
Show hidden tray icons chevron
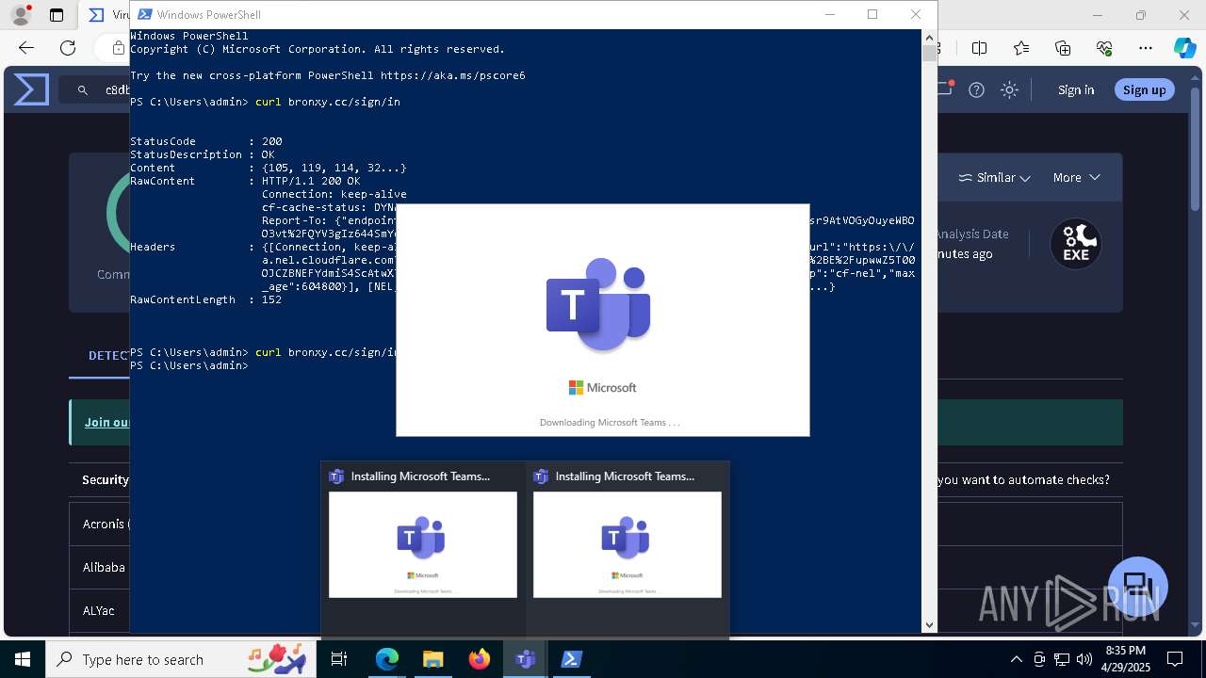point(1016,659)
